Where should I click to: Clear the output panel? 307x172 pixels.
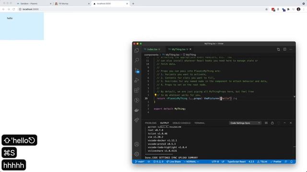tap(266, 123)
